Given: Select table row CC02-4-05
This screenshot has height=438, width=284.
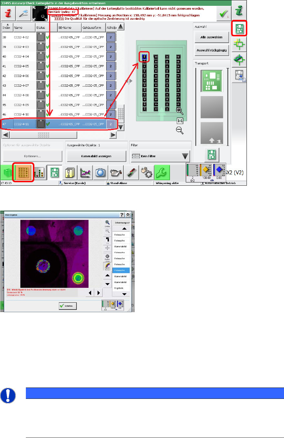Looking at the screenshot, I should point(58,66).
